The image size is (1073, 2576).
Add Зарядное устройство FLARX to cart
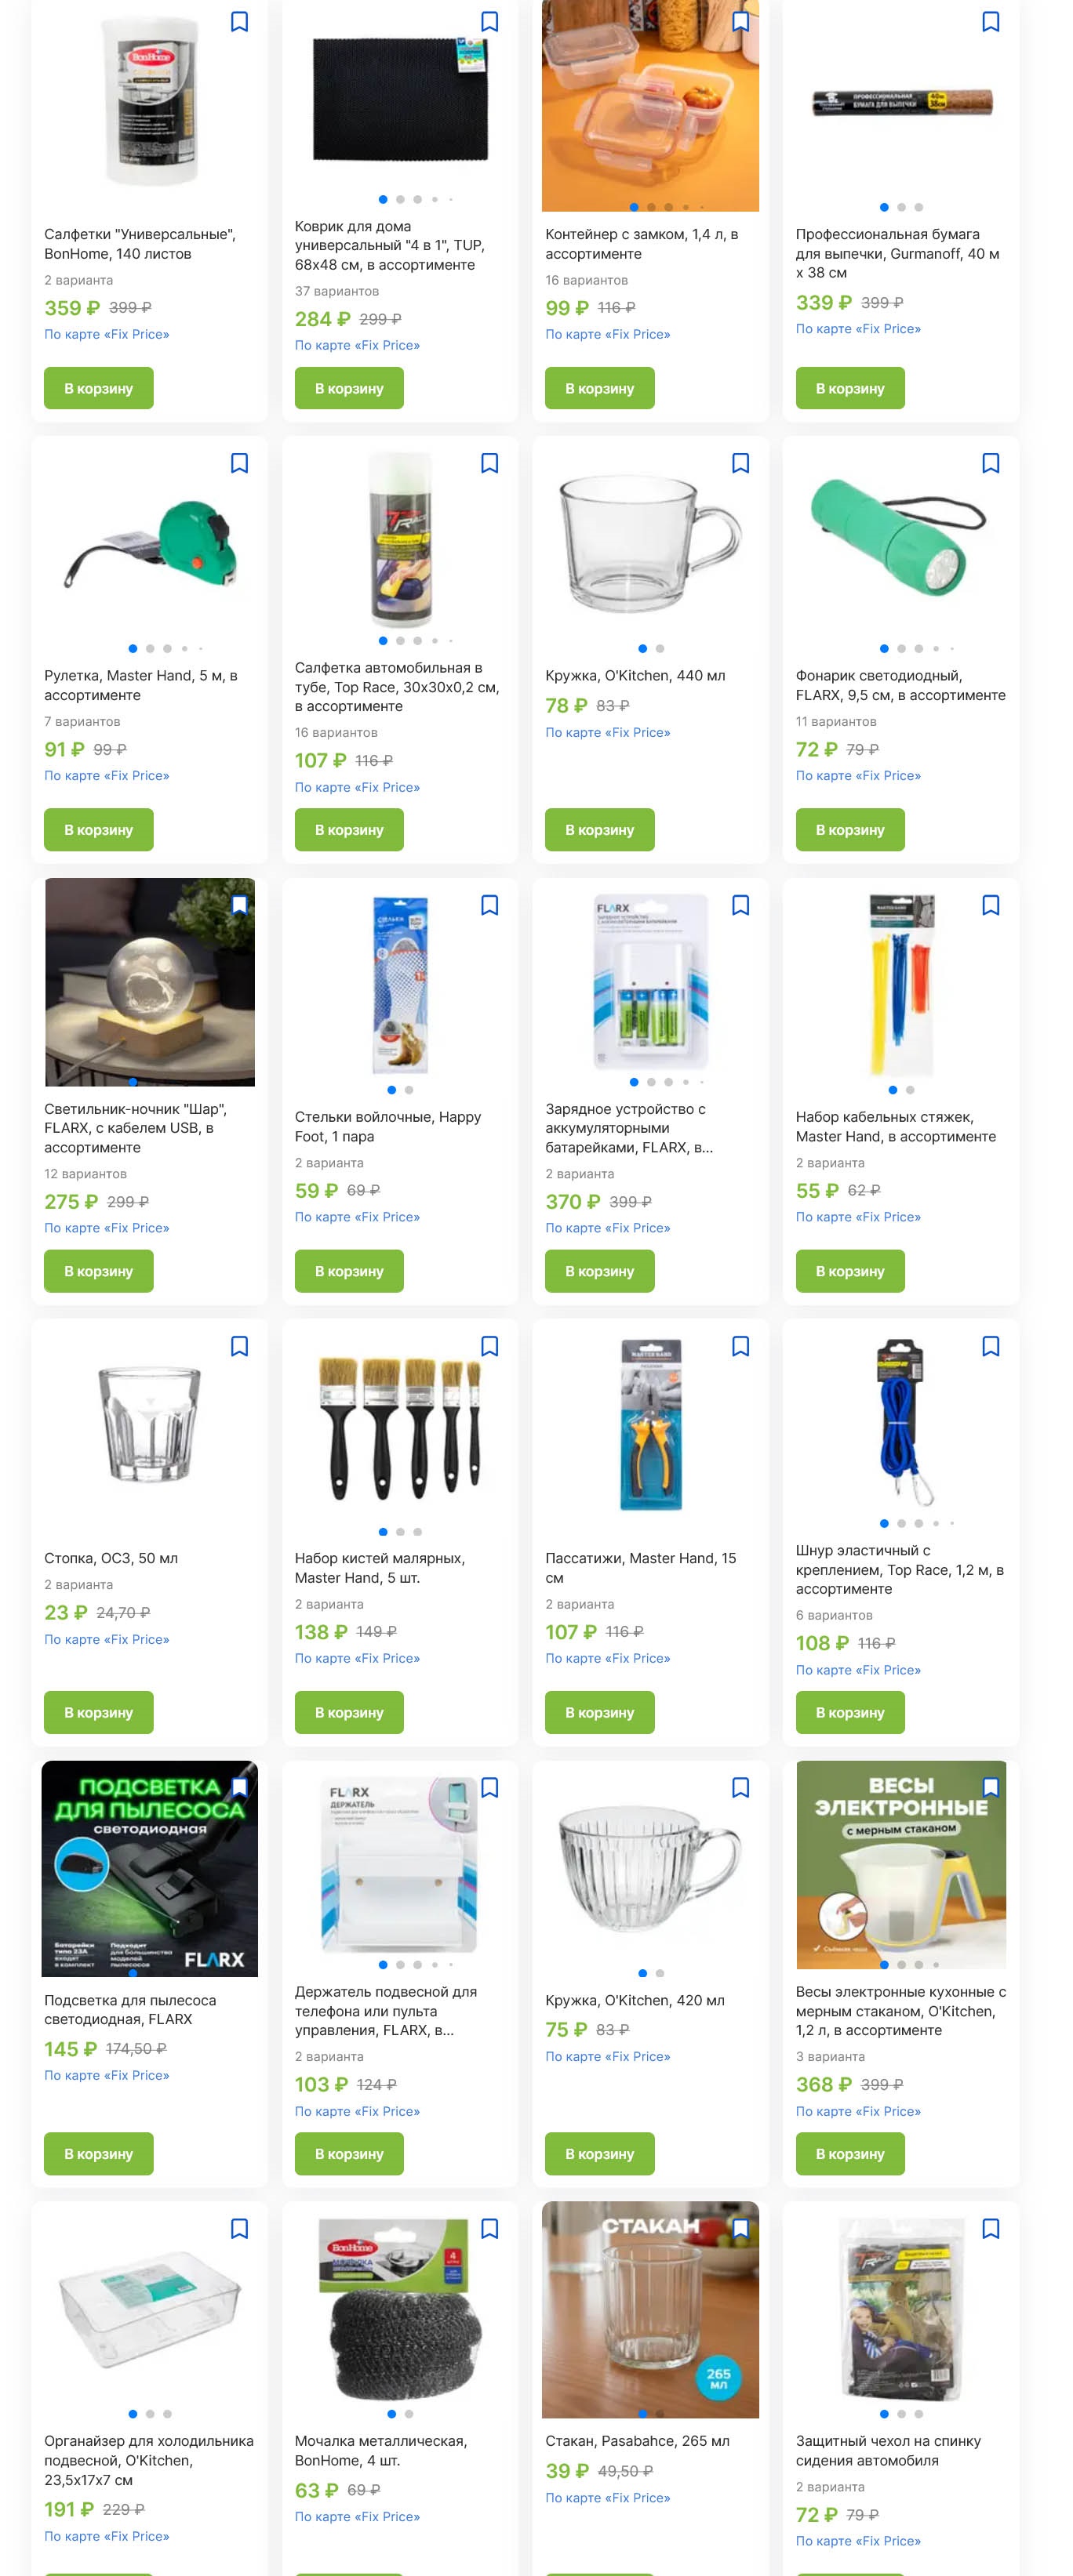599,1271
